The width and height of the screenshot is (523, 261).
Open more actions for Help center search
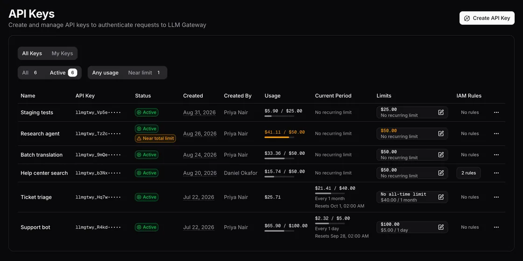click(x=496, y=173)
